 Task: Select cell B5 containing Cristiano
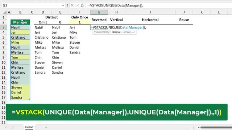(20, 37)
